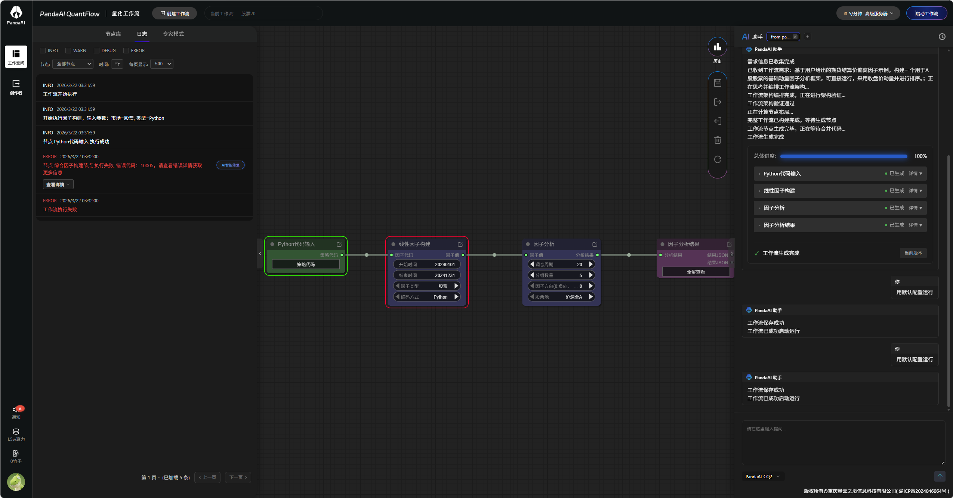Send the message with the arrow icon
Viewport: 953px width, 498px height.
[x=940, y=476]
